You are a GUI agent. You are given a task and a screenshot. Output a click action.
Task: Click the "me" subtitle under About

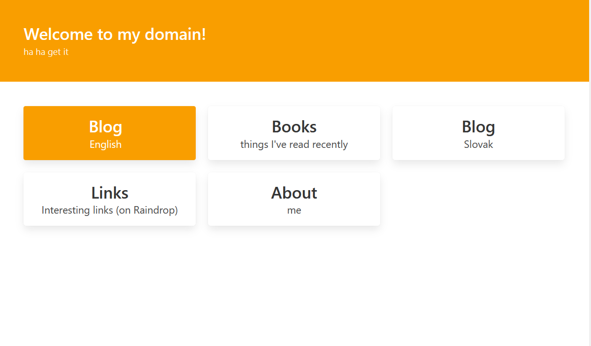(x=294, y=210)
